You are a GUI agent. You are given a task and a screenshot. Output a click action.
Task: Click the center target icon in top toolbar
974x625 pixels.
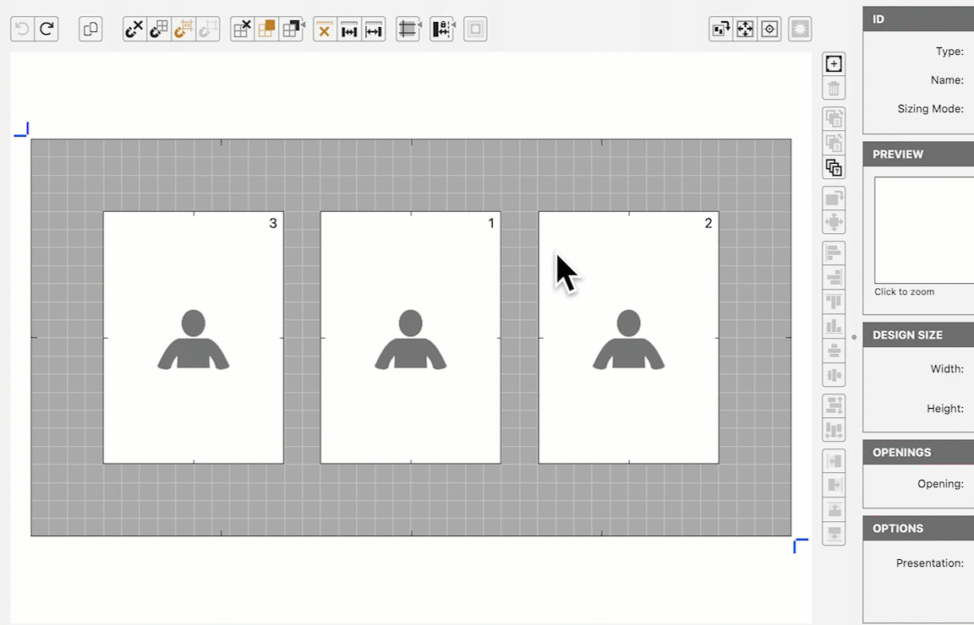pos(769,30)
